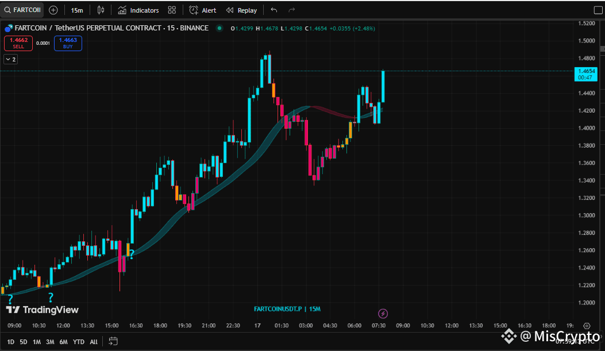
Task: Click the TradingView logo
Action: [43, 310]
